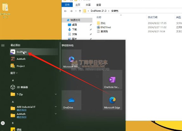Click the B letter group header

13,123
